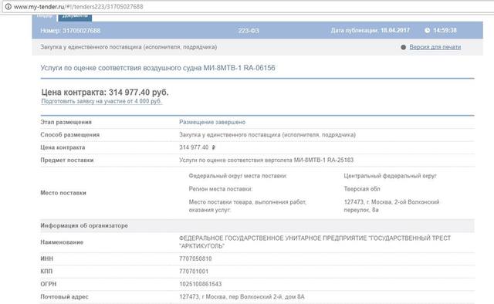Click the Размещение завершено status link
494x304 pixels.
(x=212, y=122)
